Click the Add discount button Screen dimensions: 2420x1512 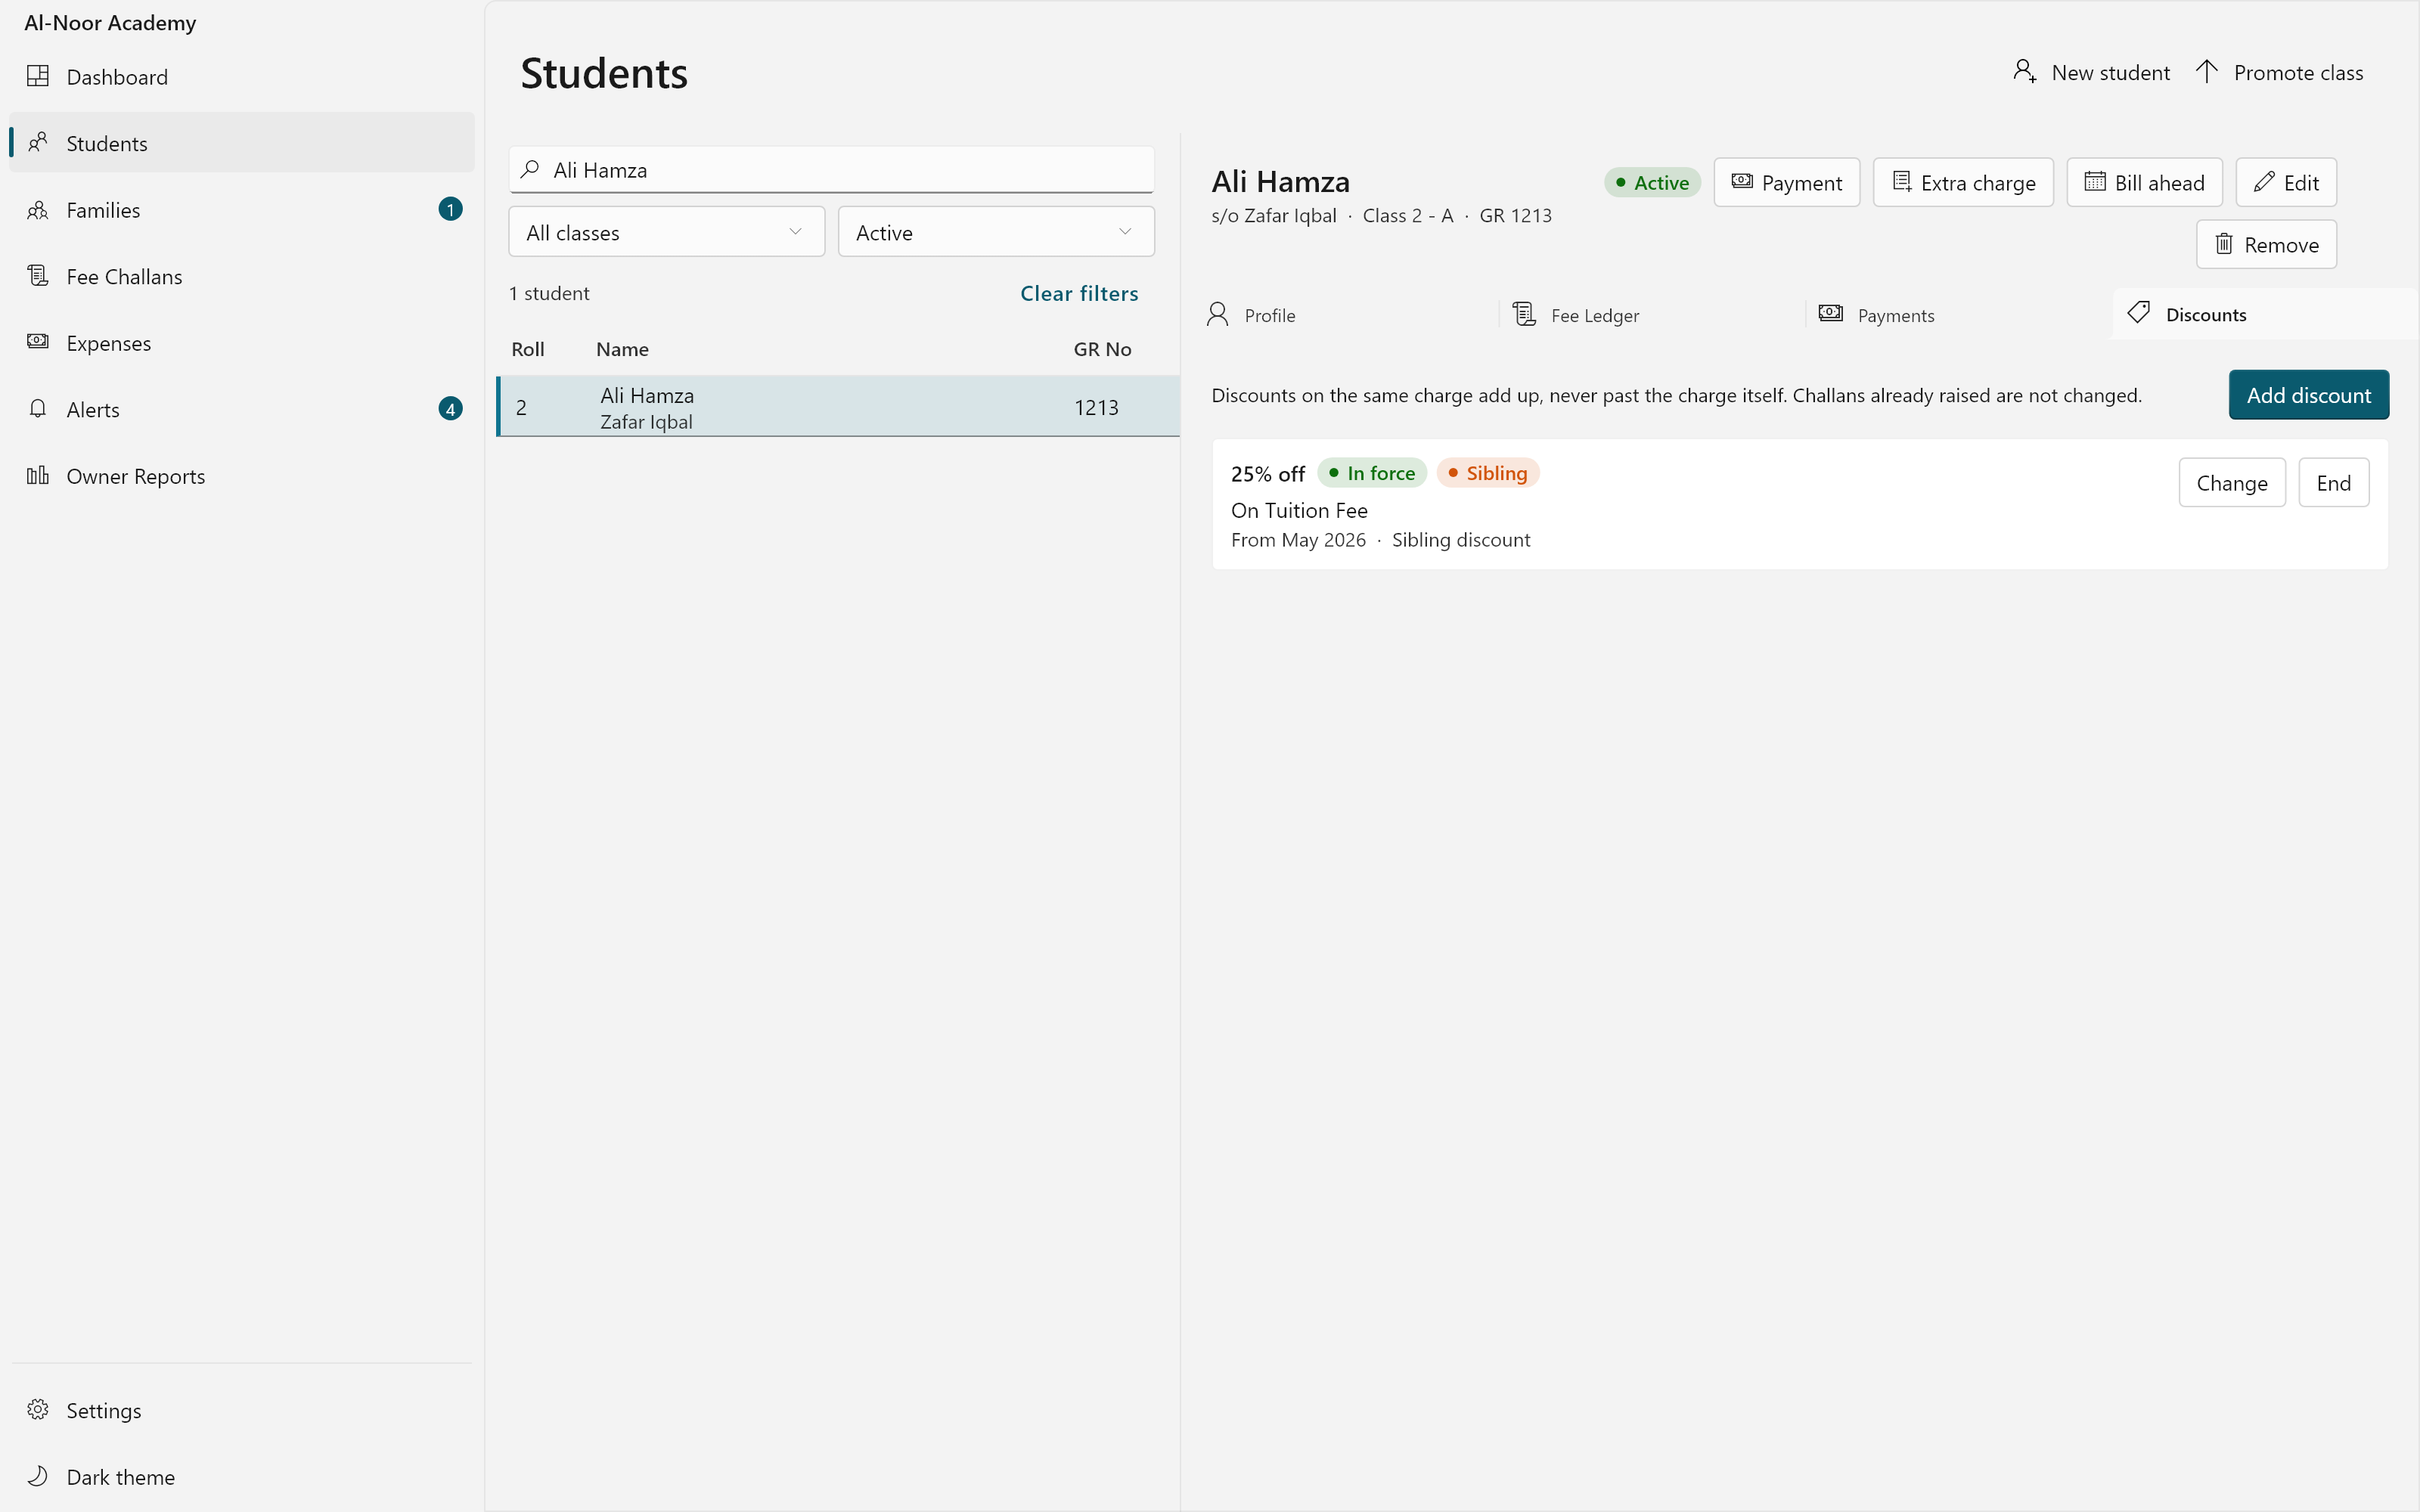pos(2308,395)
